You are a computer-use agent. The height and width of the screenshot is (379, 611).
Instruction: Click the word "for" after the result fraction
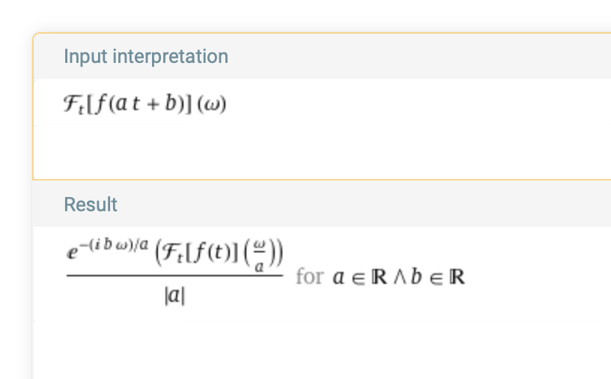(309, 276)
